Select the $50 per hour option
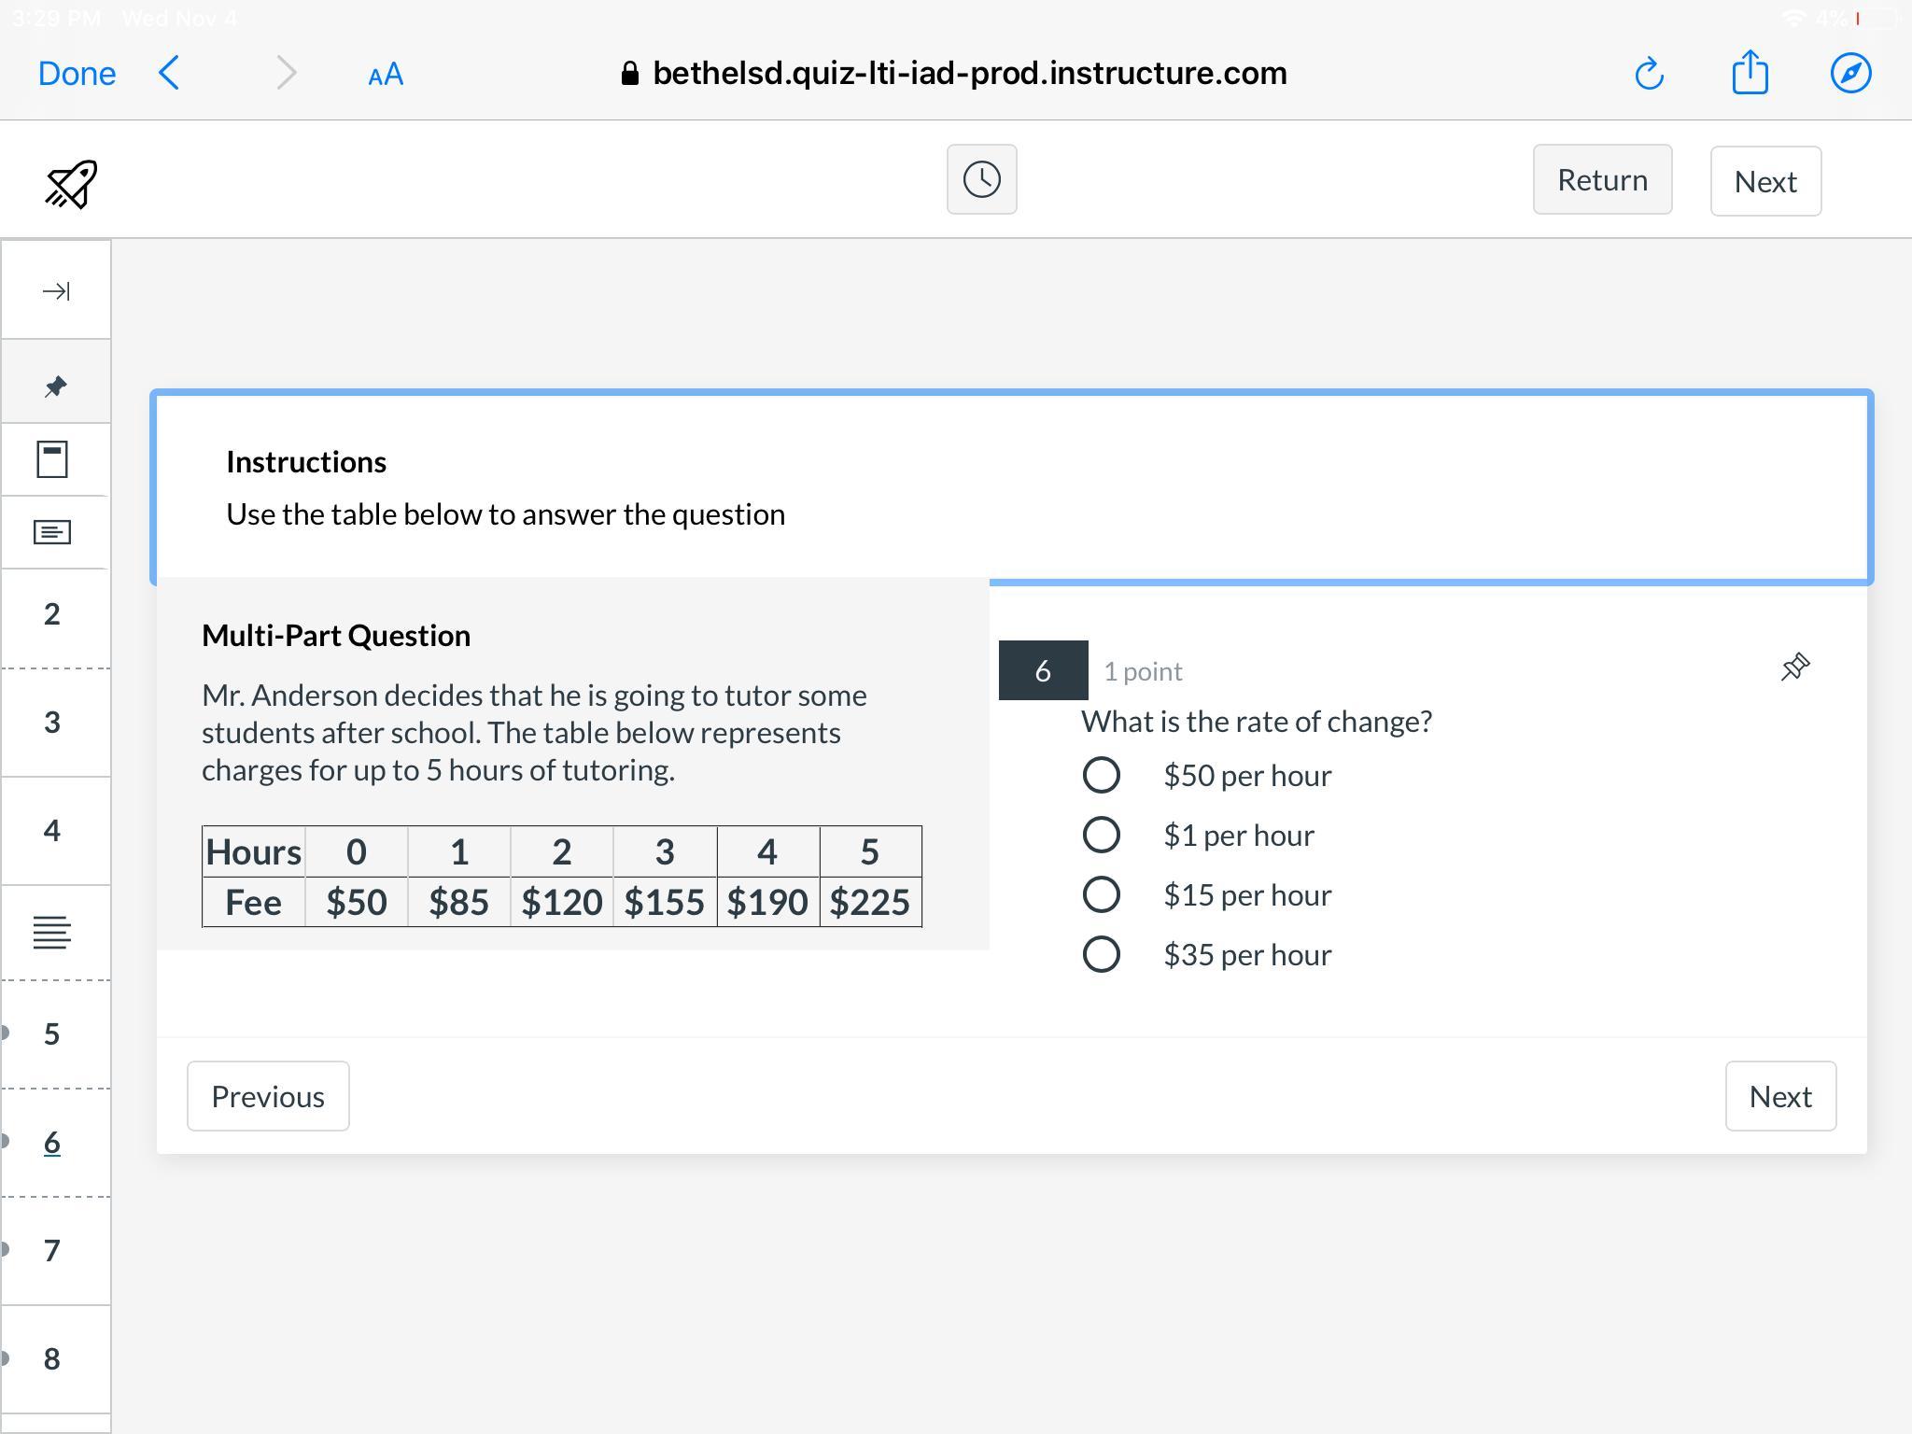Viewport: 1912px width, 1434px height. coord(1102,775)
